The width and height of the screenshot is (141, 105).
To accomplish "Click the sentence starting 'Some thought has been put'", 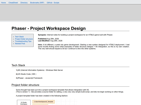I will pos(52,90).
